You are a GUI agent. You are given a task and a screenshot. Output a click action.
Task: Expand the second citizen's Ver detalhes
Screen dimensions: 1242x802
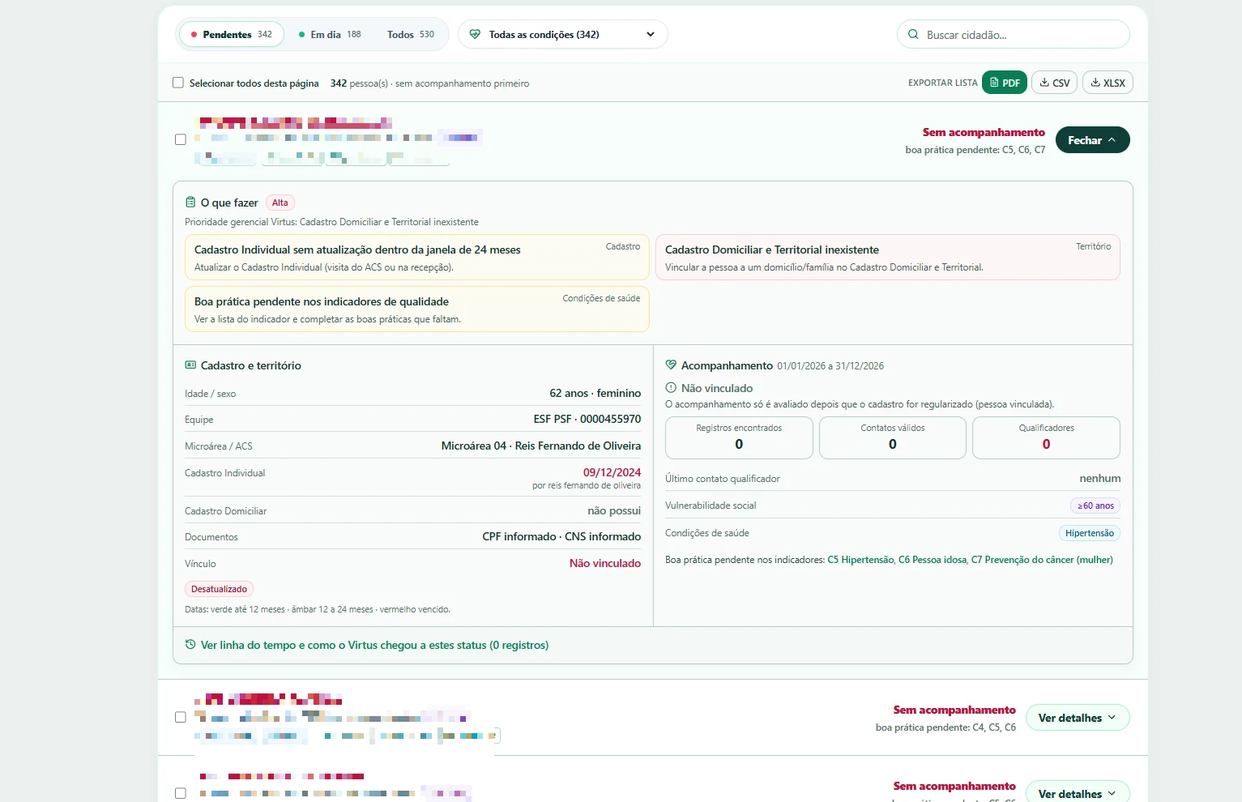(1078, 718)
